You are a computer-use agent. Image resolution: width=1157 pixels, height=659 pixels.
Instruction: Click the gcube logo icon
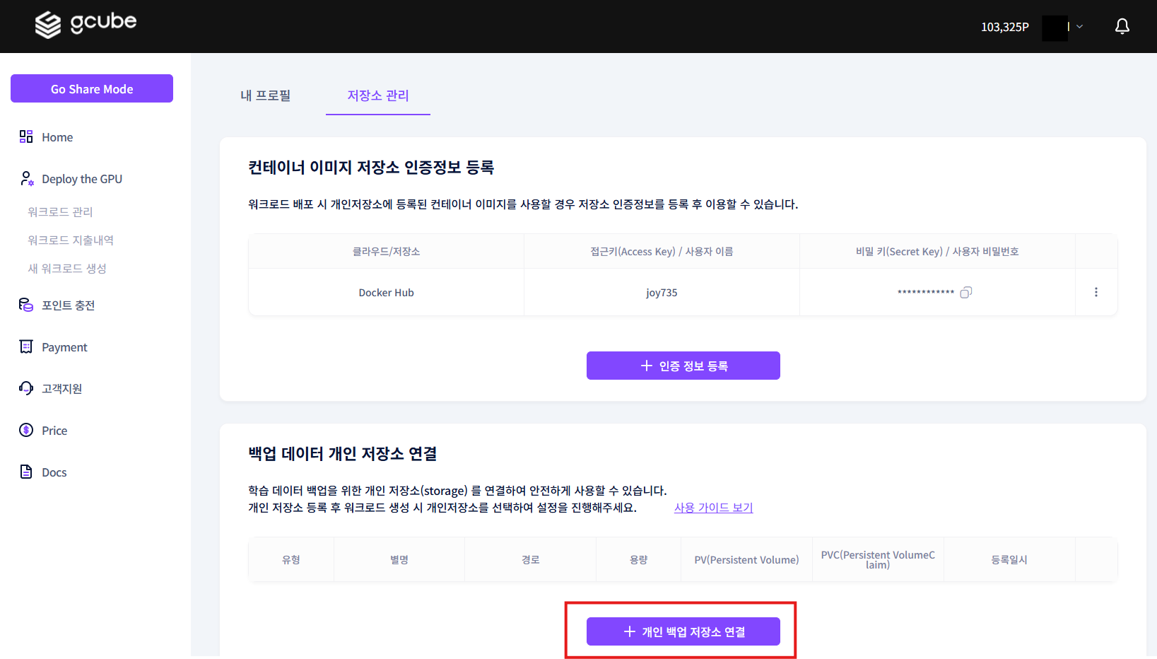click(47, 24)
